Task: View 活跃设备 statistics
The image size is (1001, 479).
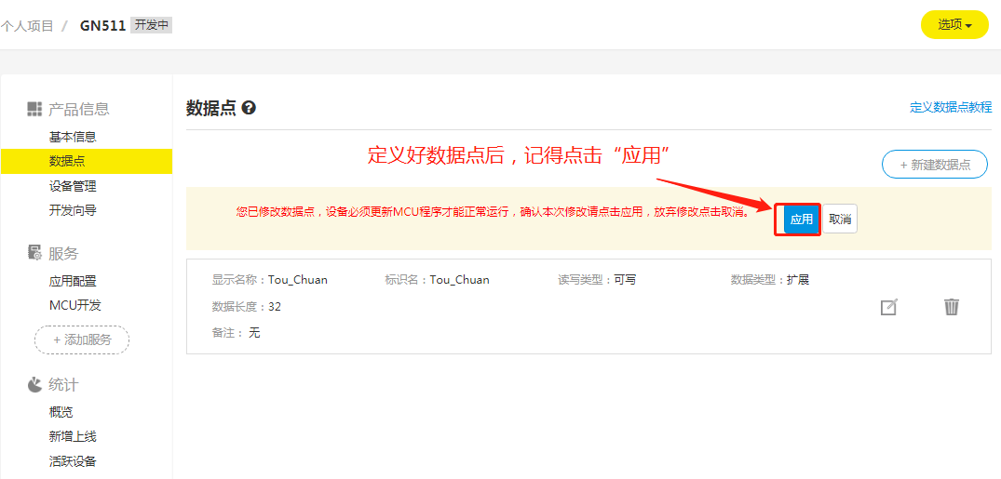Action: click(73, 460)
